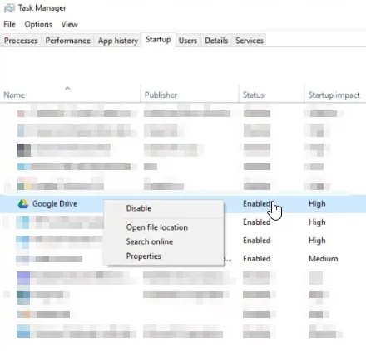This screenshot has height=351, width=366.
Task: Select the Google Drive row's High impact cell
Action: [317, 204]
